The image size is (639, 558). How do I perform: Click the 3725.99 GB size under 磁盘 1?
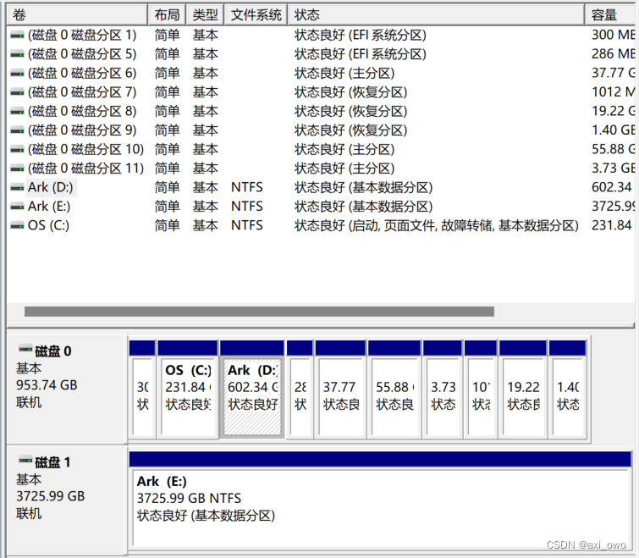50,496
